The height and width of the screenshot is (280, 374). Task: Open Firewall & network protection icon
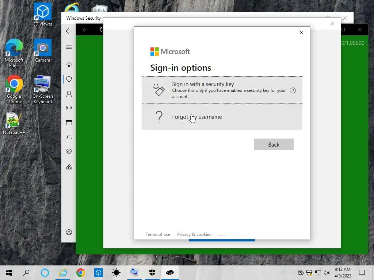69,108
